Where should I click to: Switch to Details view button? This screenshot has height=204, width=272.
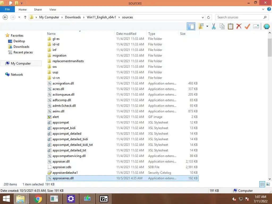262,184
